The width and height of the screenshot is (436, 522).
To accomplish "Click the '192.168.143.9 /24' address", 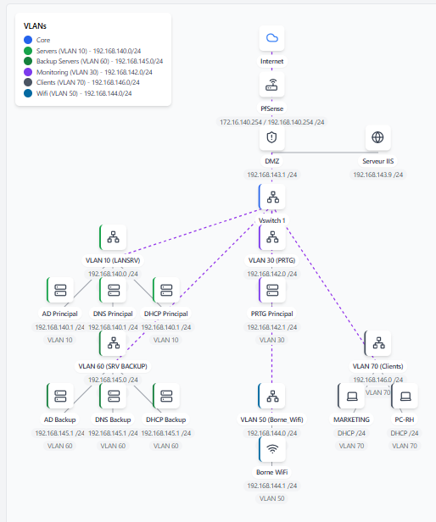I will [x=378, y=175].
